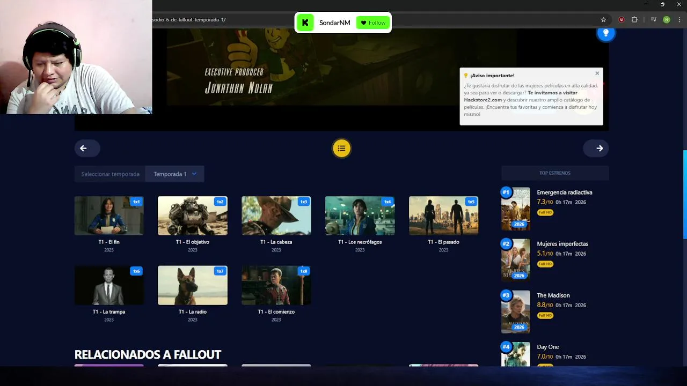
Task: Click the #1 rank badge
Action: pos(506,192)
